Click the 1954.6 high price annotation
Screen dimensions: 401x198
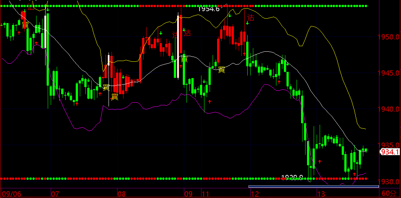point(209,9)
